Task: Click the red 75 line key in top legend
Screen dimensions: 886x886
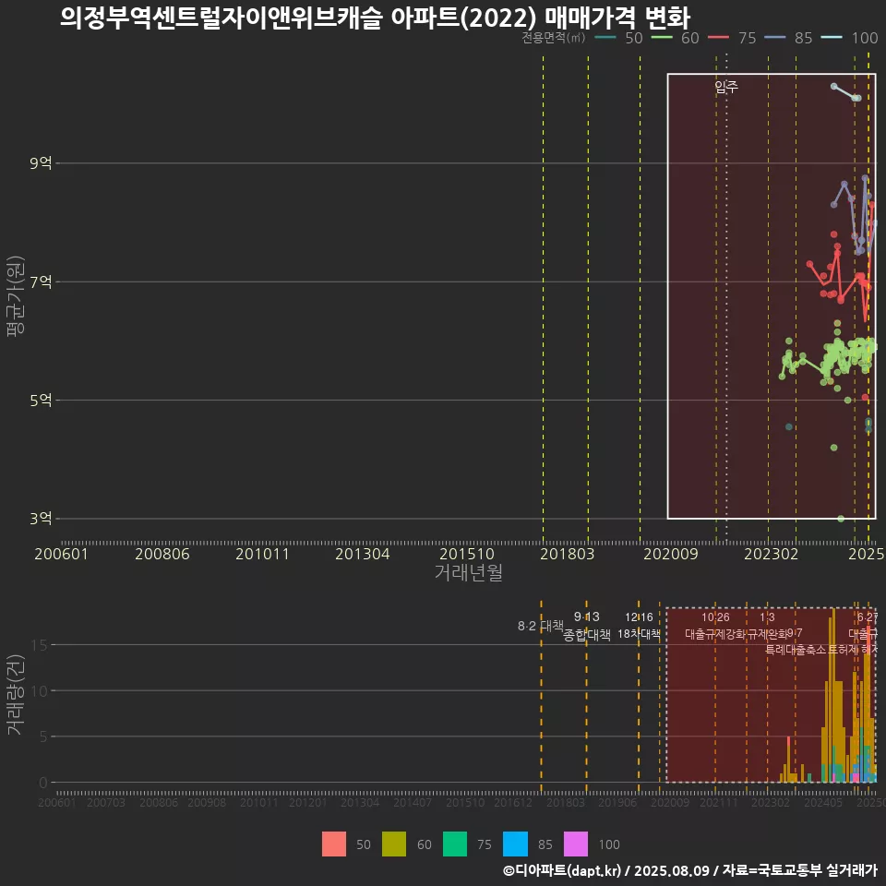Action: (718, 38)
